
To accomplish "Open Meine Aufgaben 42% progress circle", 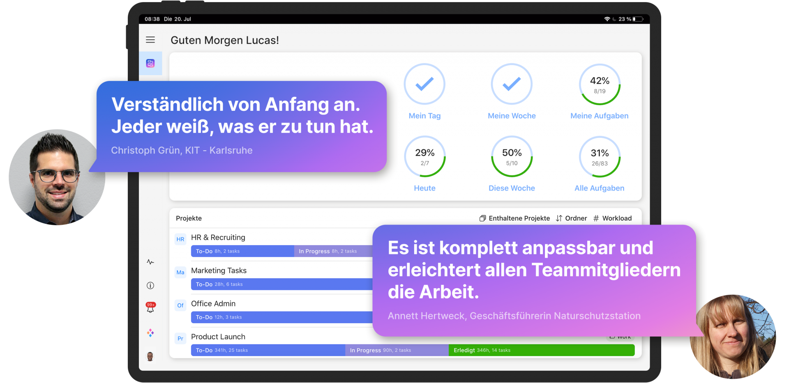I will (x=600, y=84).
